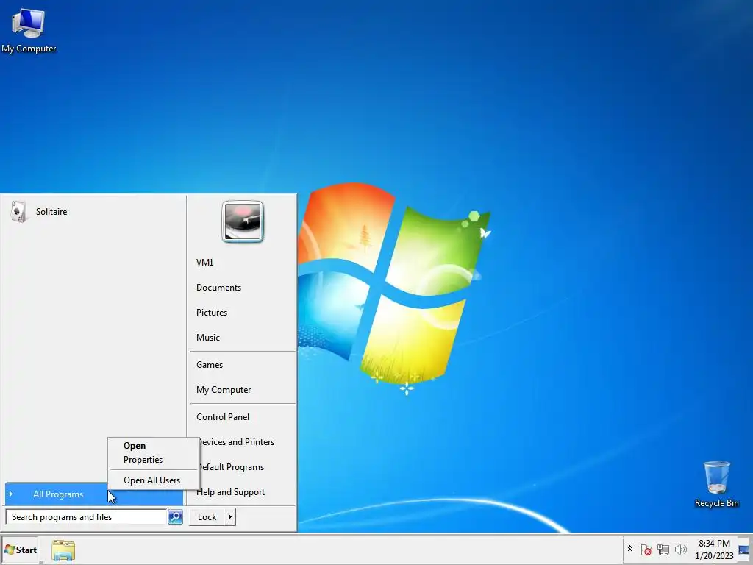Open the My Computer desktop icon
This screenshot has height=565, width=753.
[29, 31]
